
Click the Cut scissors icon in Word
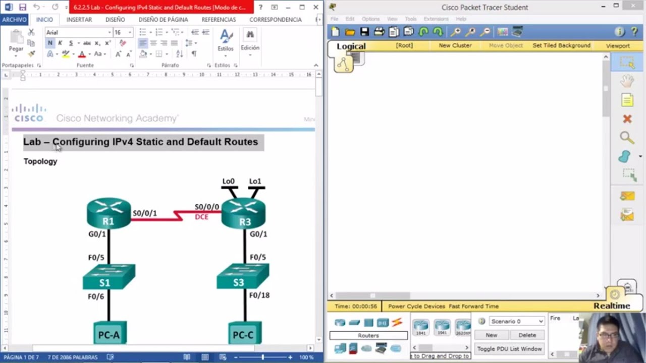point(31,32)
